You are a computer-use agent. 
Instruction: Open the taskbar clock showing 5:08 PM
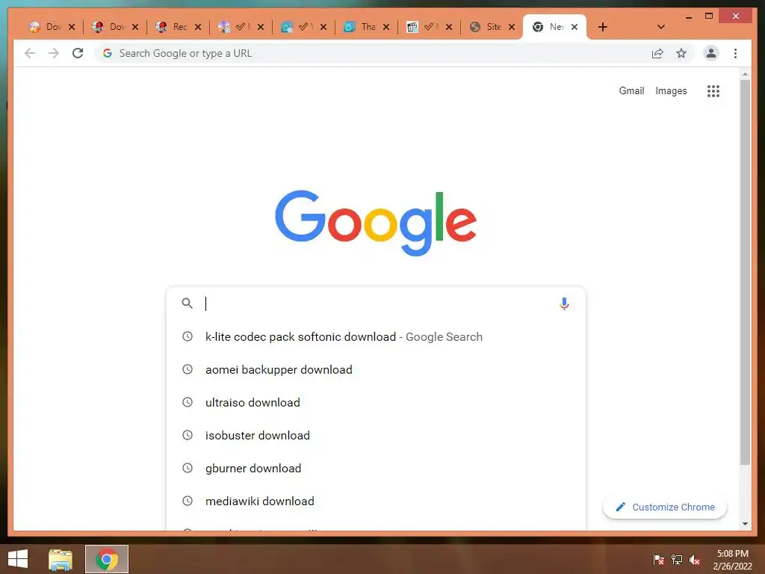[732, 560]
